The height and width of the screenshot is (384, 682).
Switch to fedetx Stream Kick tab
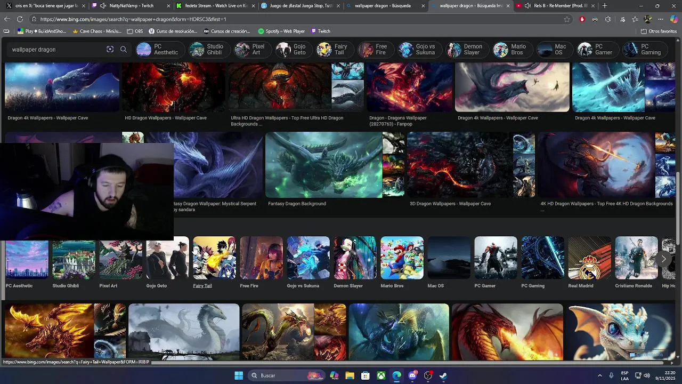click(215, 5)
